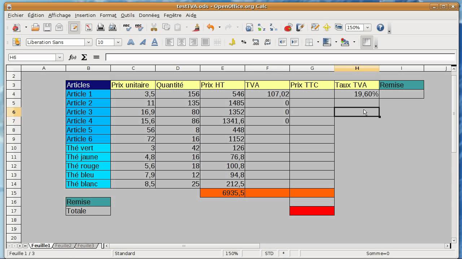Open the zoom percentage dropdown
Screen dimensions: 462x259
tap(367, 28)
